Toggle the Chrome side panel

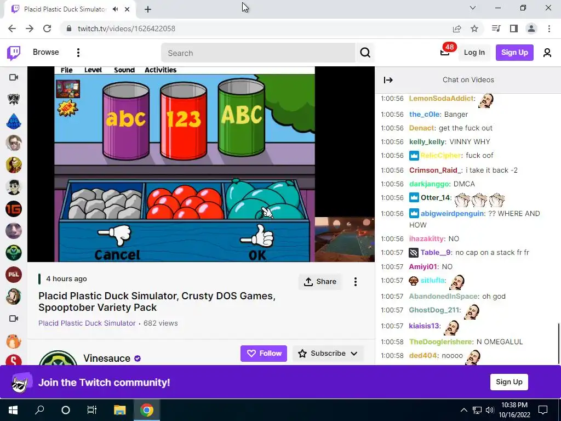[514, 29]
